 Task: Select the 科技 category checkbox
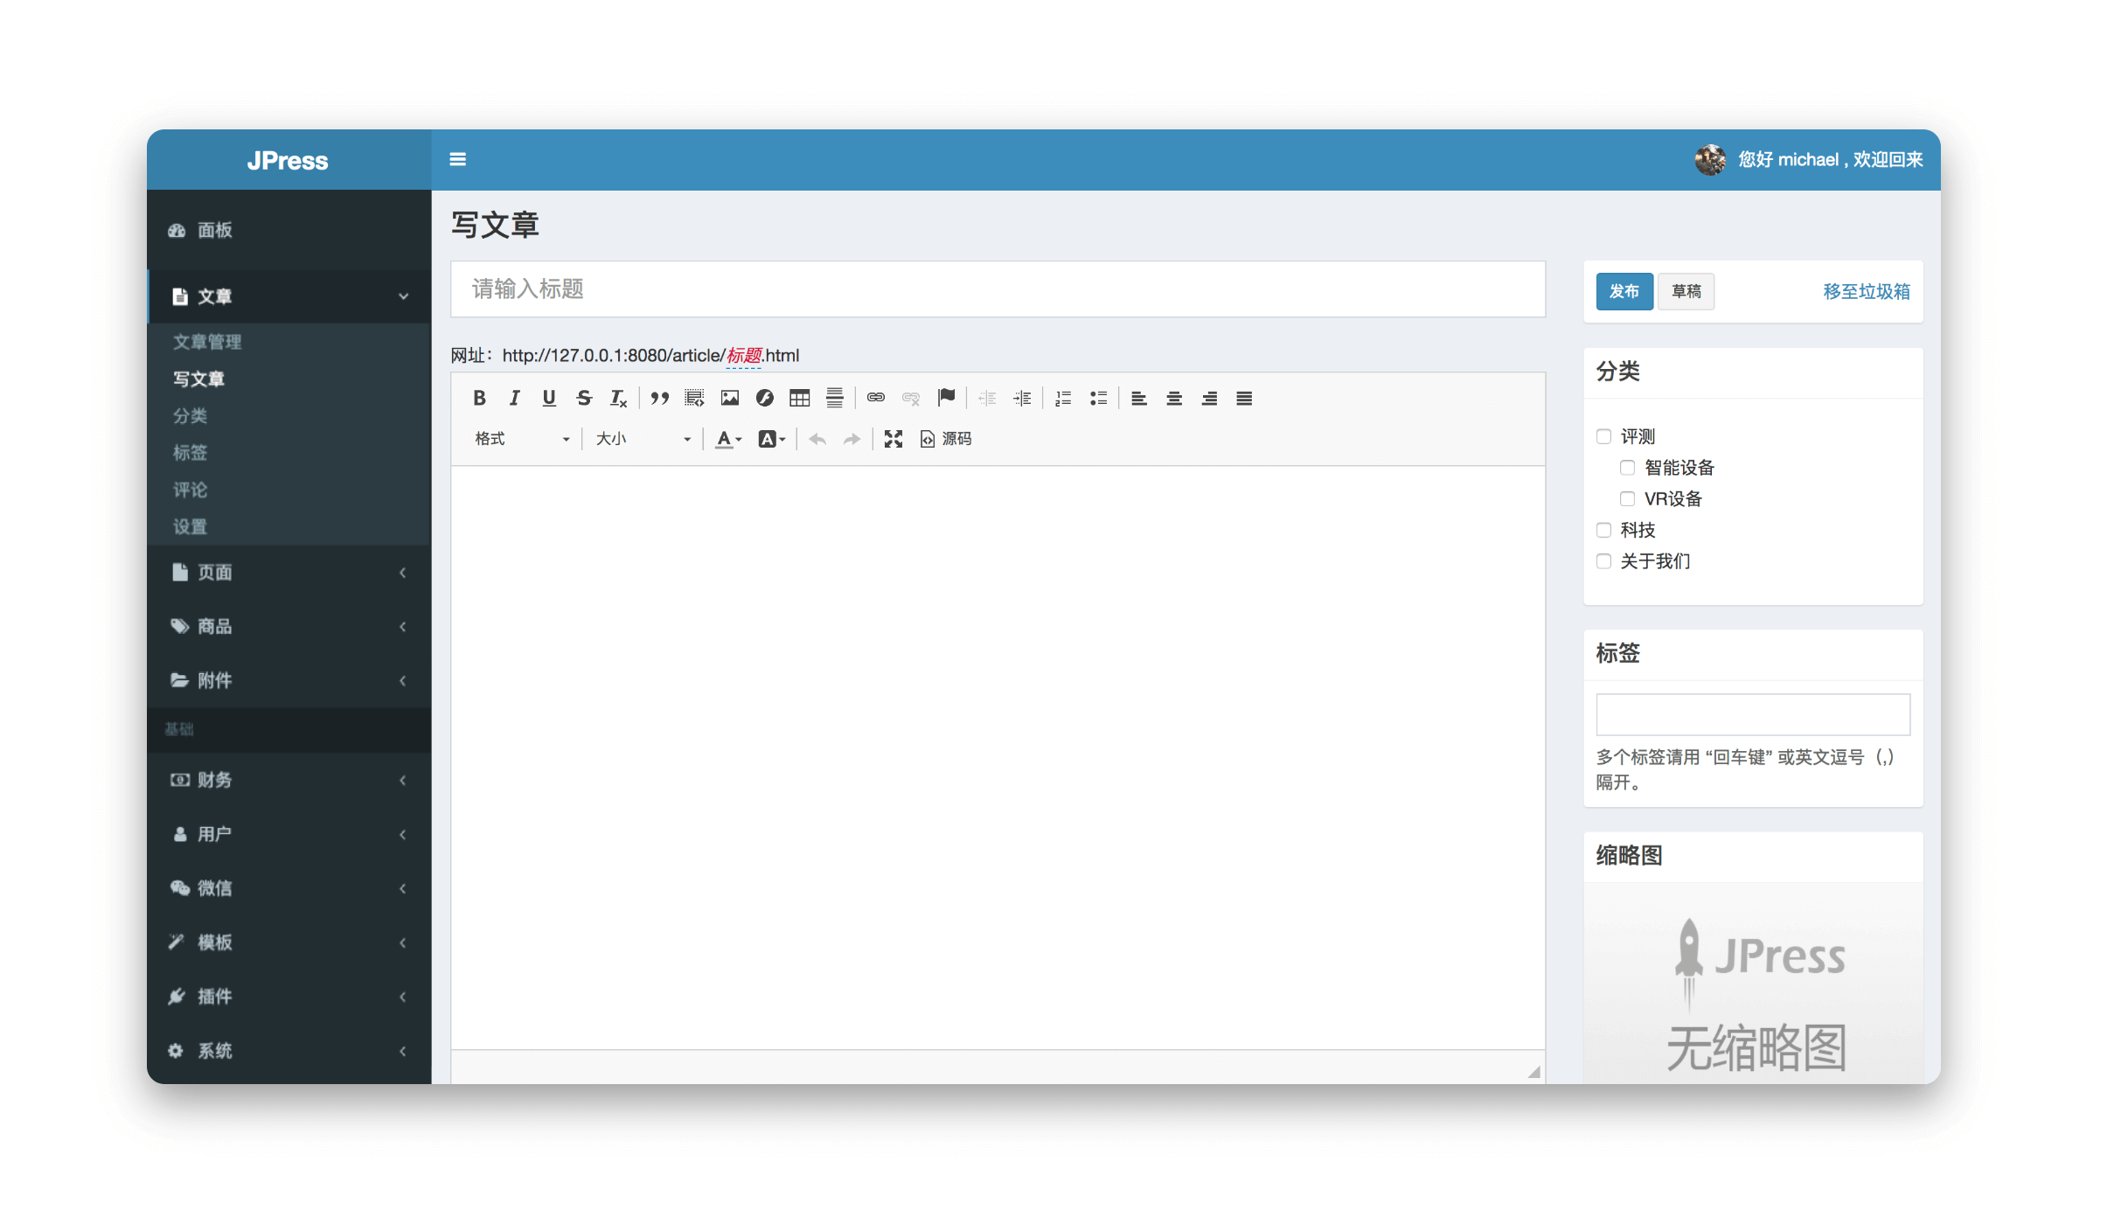[x=1602, y=529]
